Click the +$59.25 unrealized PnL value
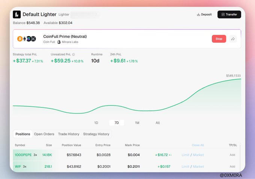This screenshot has height=179, width=255. [x=61, y=61]
